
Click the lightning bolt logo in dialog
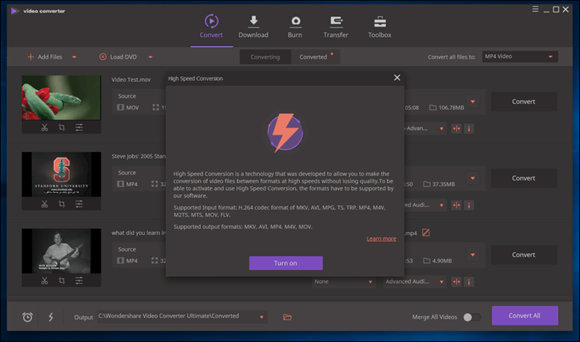(x=285, y=133)
